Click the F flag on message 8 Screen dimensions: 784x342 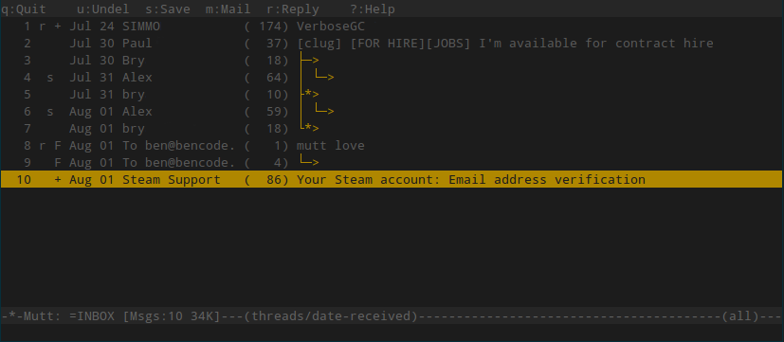tap(58, 146)
